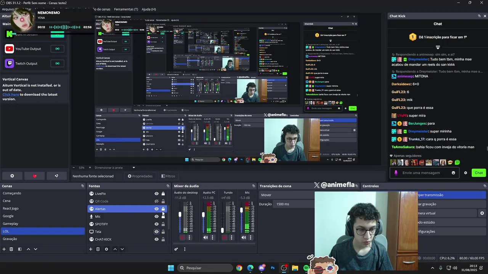Select the React Jogo scene
The width and height of the screenshot is (488, 274).
pos(43,208)
